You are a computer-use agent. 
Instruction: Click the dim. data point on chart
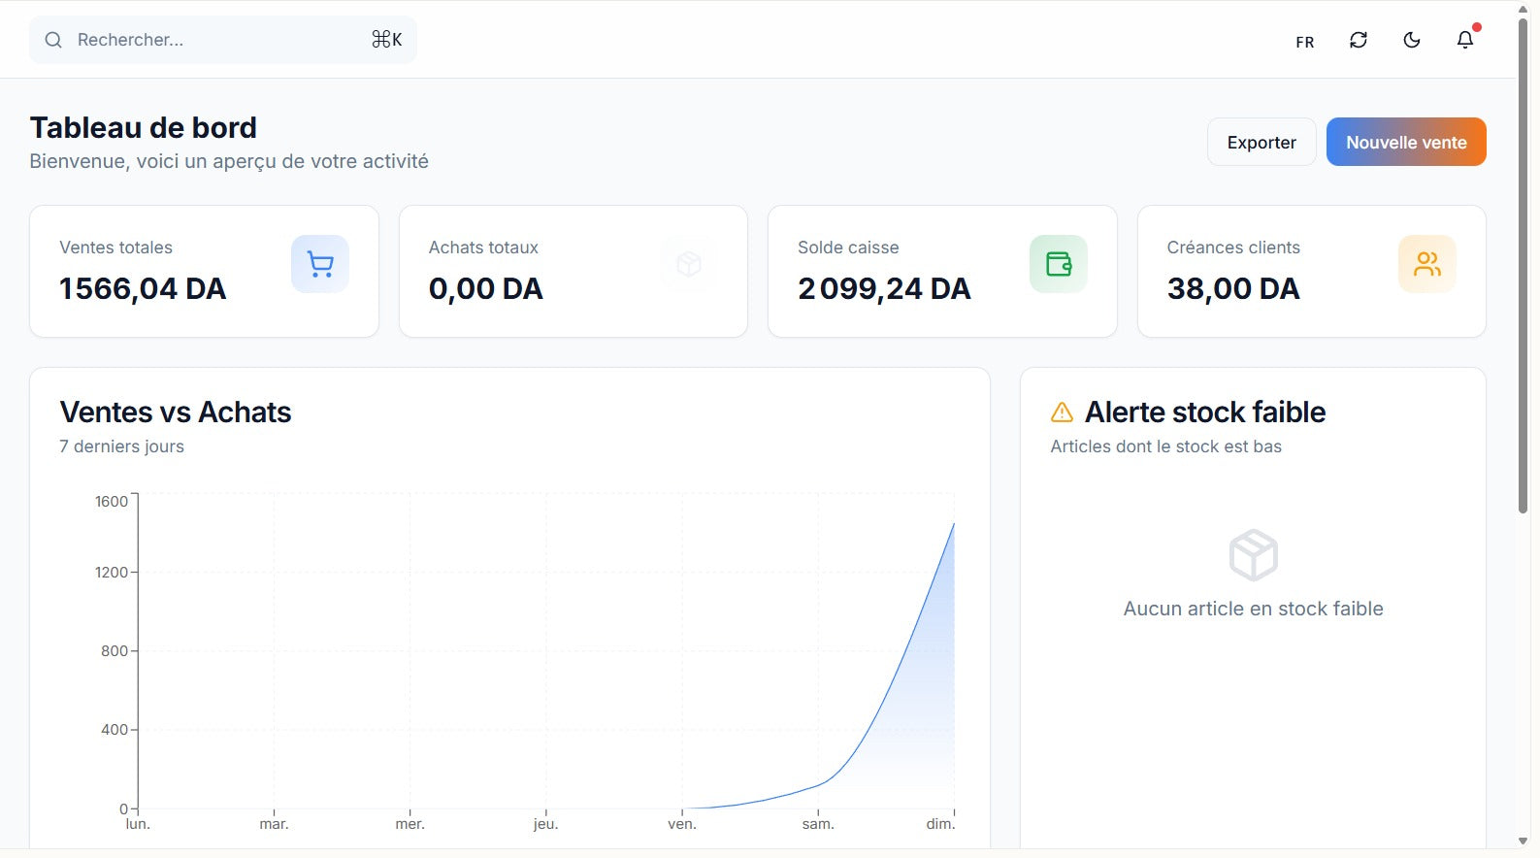pos(953,524)
